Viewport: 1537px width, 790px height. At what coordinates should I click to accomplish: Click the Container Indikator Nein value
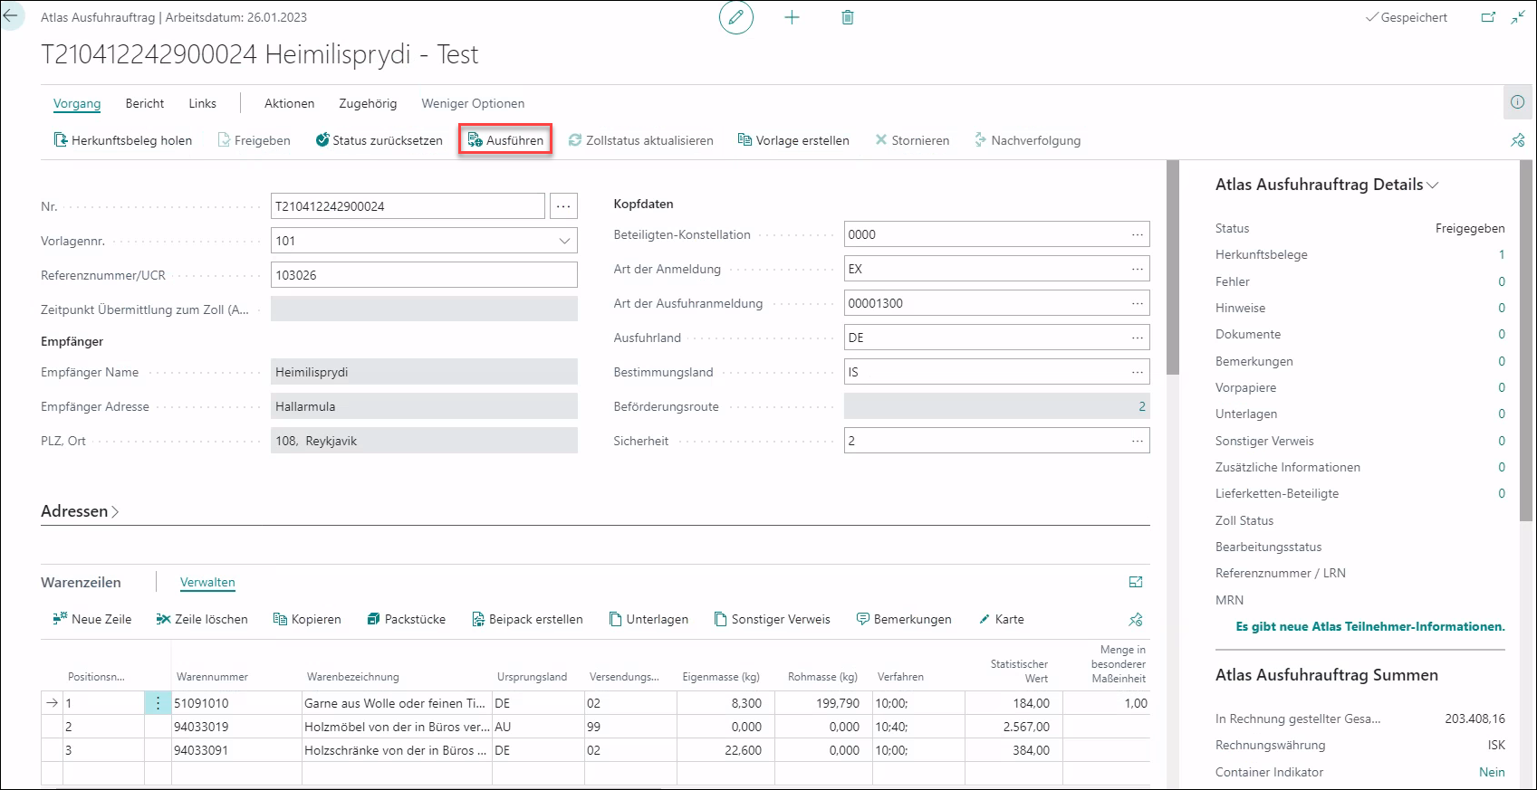coord(1492,772)
